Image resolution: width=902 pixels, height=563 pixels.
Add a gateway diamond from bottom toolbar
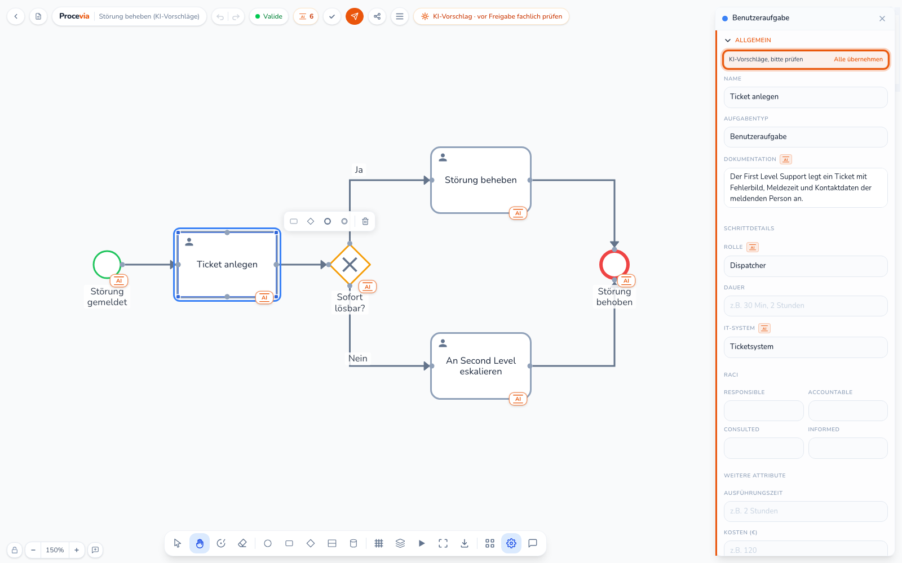311,543
